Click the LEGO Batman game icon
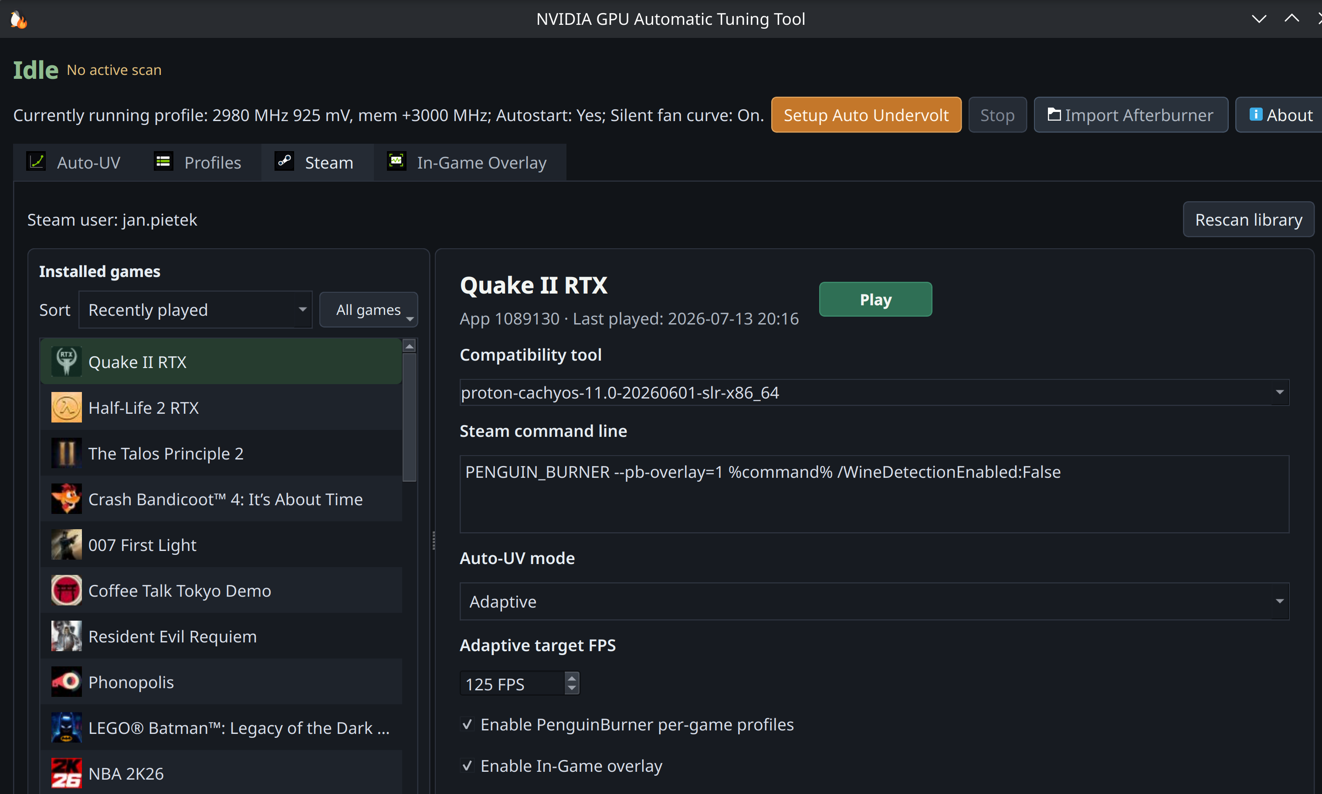 [66, 728]
